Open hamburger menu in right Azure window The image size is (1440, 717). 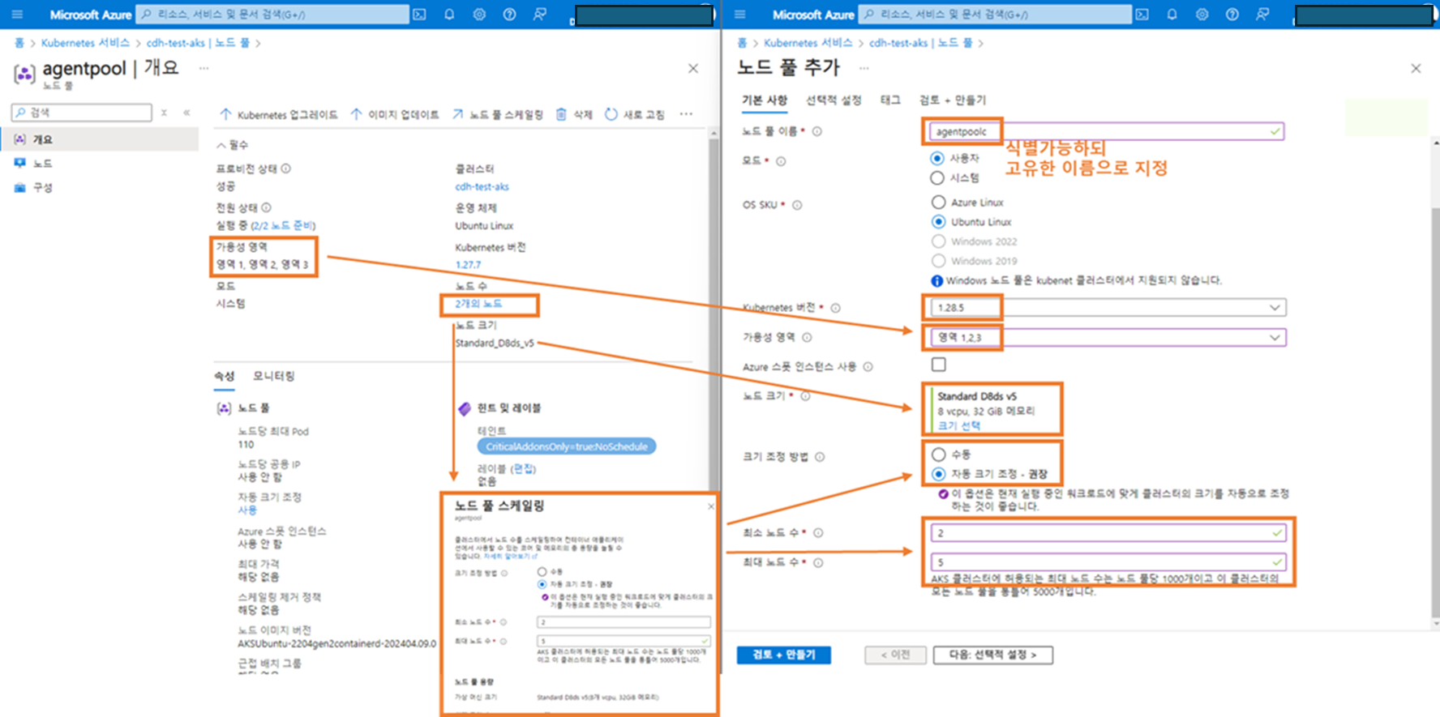pyautogui.click(x=739, y=15)
